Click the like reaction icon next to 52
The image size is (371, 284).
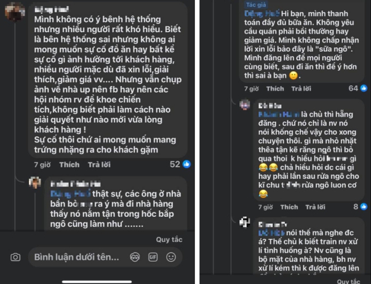click(x=186, y=164)
